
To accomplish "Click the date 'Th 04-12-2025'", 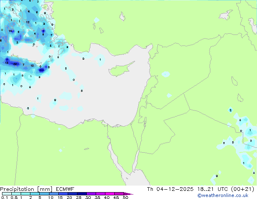I will tap(170, 189).
